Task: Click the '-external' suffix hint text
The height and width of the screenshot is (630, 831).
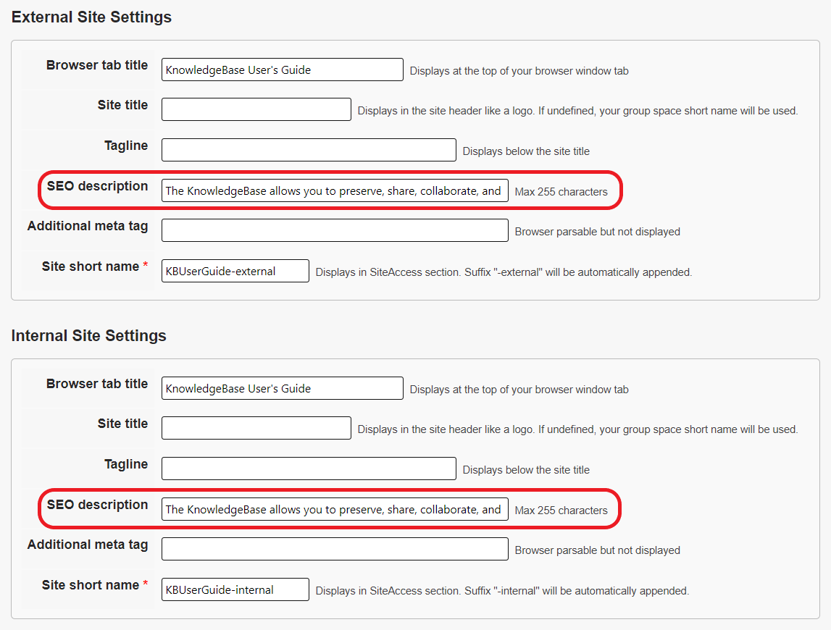Action: tap(504, 272)
